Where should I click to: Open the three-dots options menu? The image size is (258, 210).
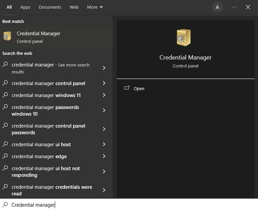coord(234,7)
